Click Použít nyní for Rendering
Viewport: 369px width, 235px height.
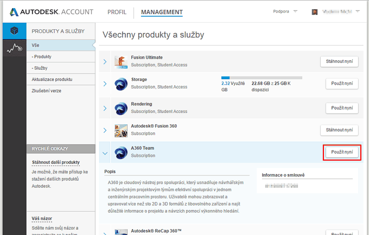(x=342, y=108)
